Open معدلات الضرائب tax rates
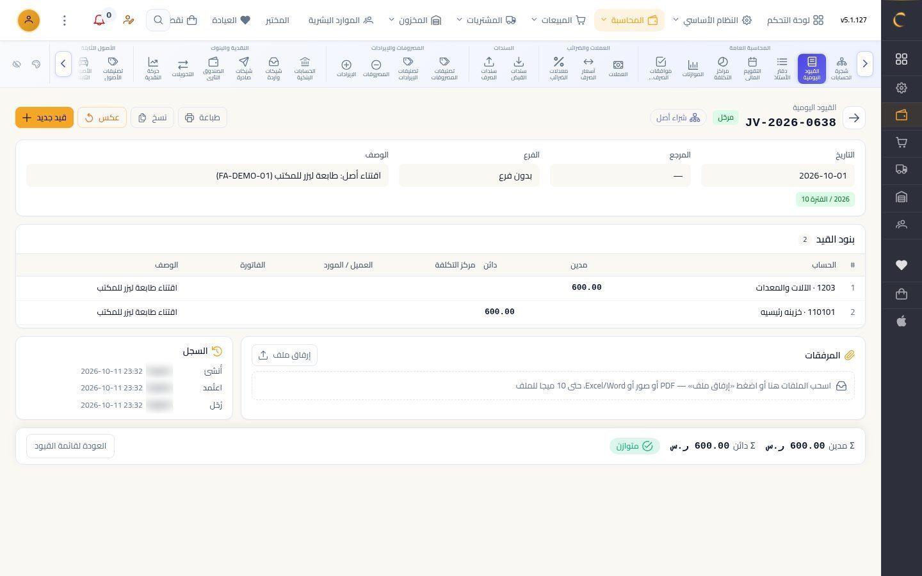 558,68
